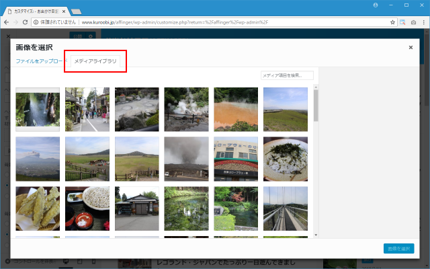Click the media grid scrollbar down arrow
Viewport: 430px width, 269px height.
[316, 234]
